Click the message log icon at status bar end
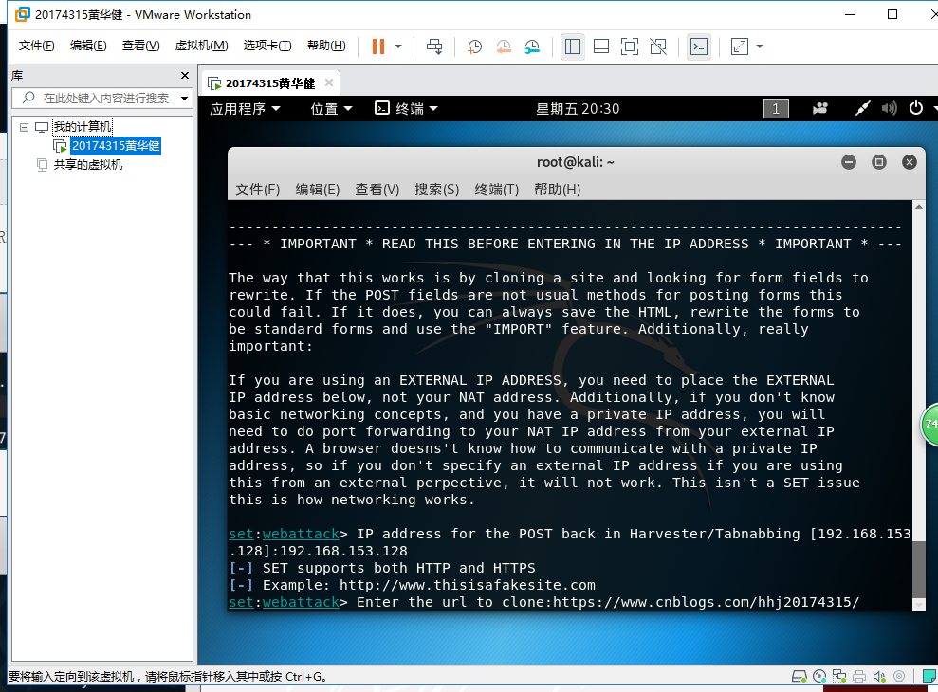Screen dimensions: 938x692 (929, 677)
